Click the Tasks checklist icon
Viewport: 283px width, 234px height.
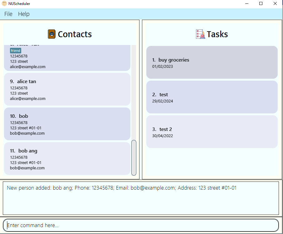coord(200,34)
